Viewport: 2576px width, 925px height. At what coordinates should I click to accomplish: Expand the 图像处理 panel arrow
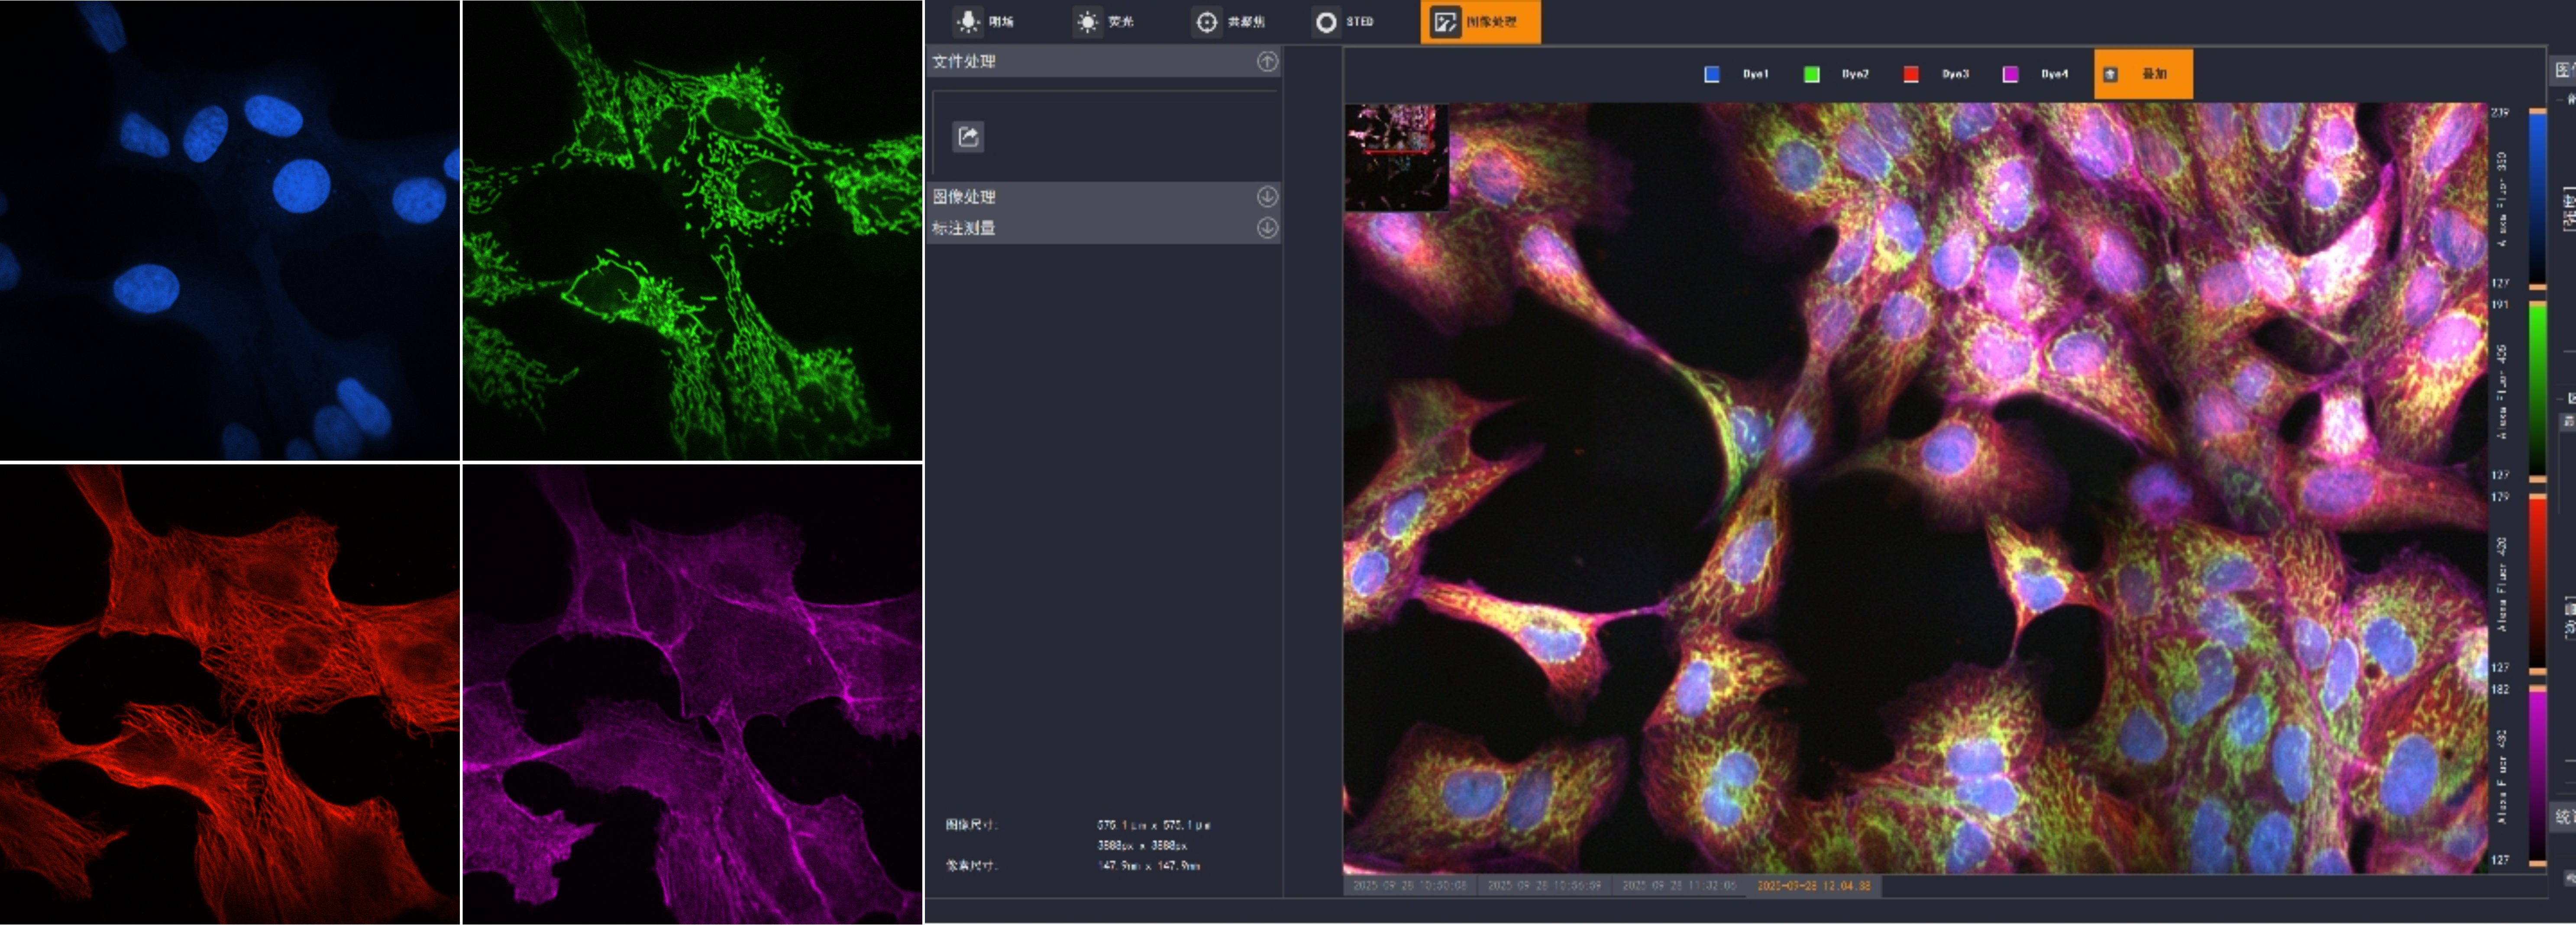[1266, 196]
